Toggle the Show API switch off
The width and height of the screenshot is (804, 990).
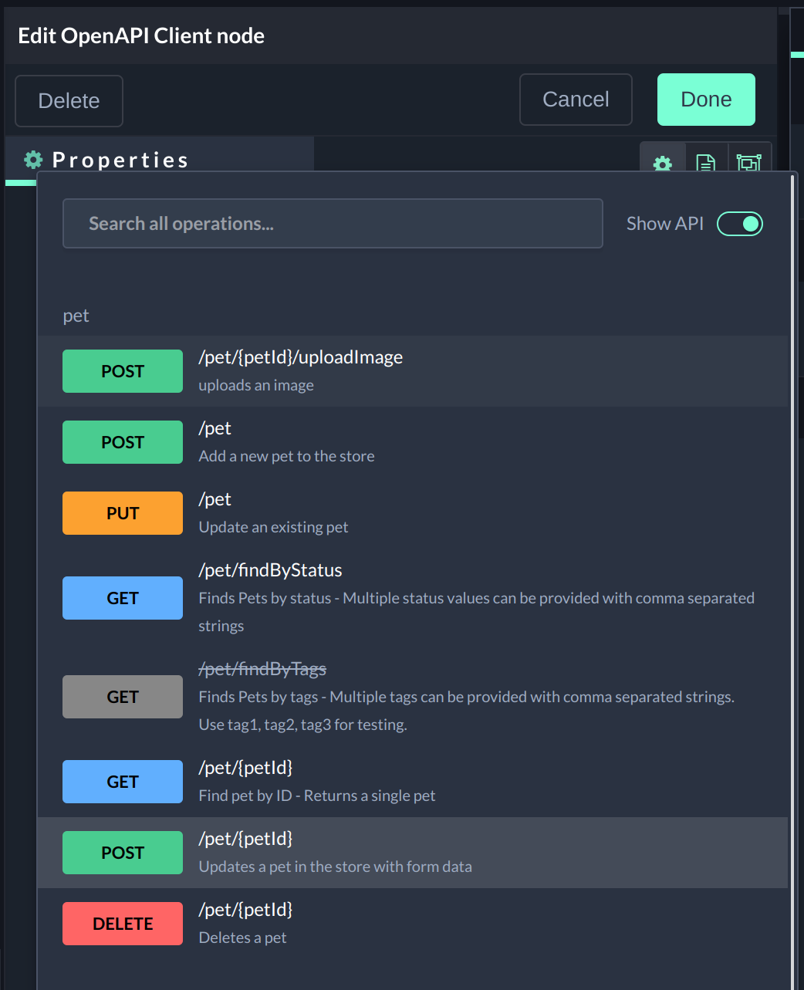(x=739, y=224)
